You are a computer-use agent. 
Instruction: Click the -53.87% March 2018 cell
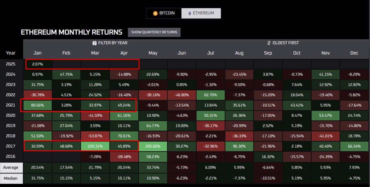(95, 136)
